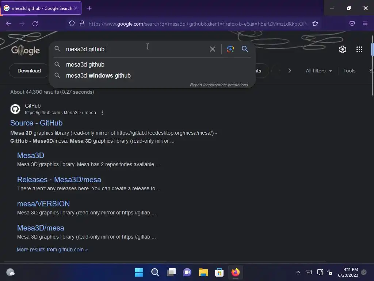This screenshot has width=374, height=281.
Task: Open the tracking protection shield
Action: tap(72, 23)
